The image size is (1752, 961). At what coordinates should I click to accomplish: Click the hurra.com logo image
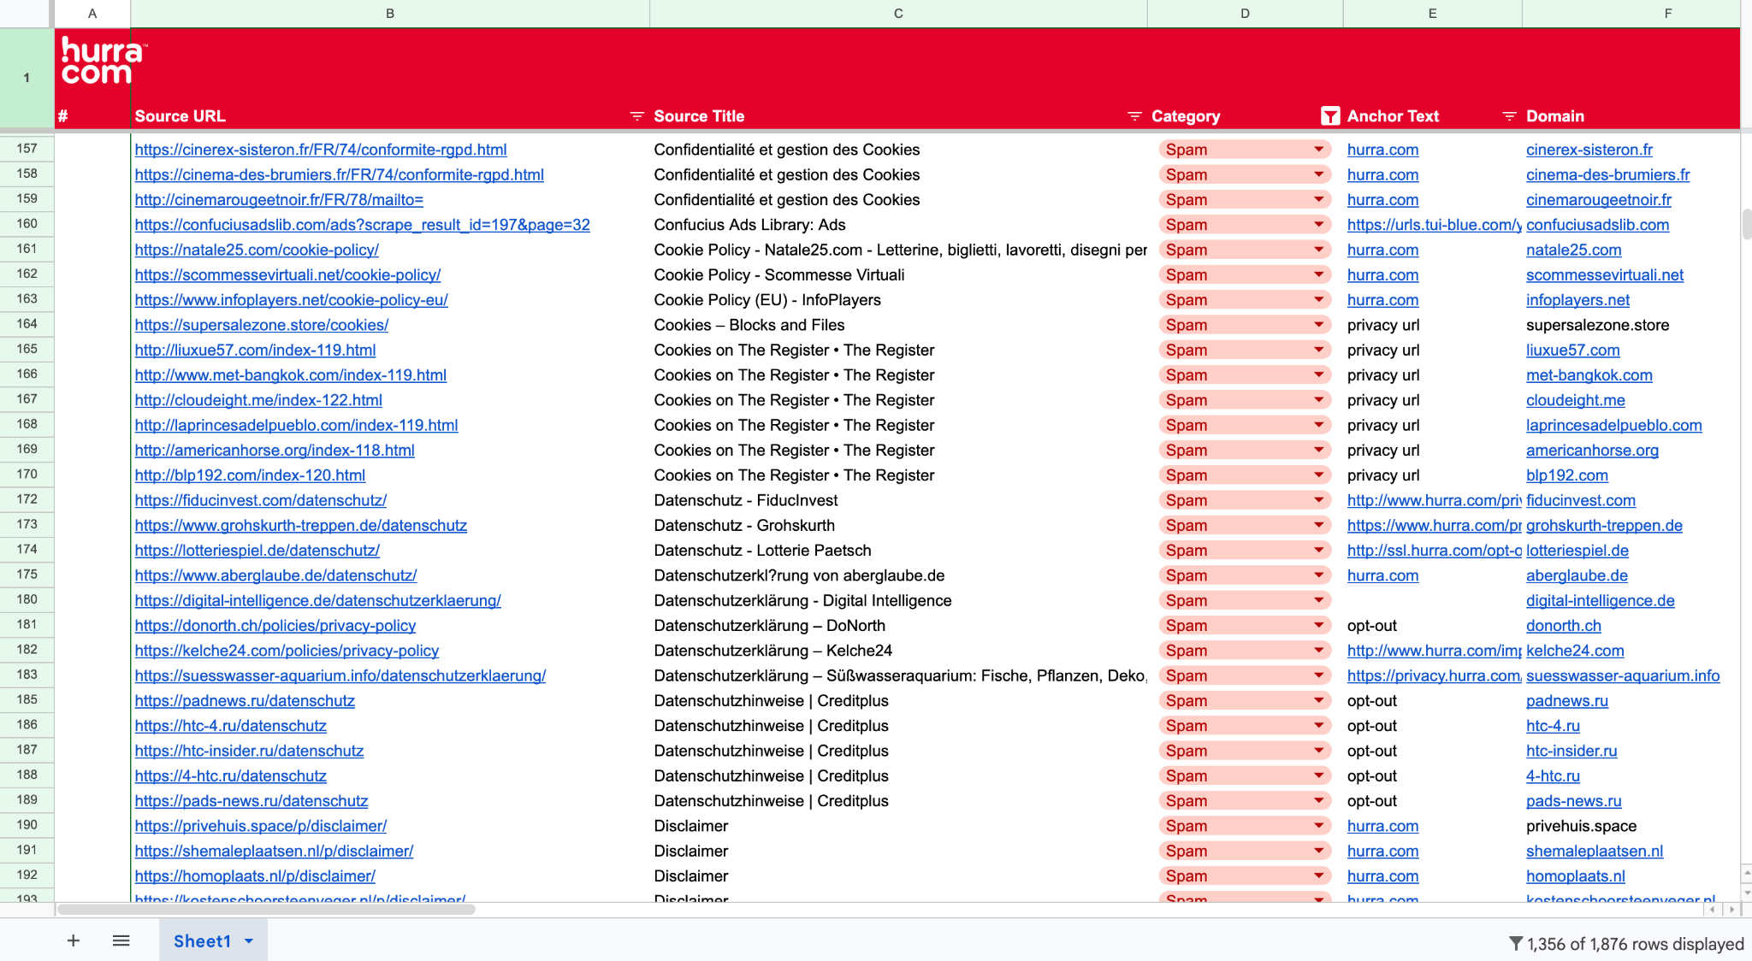(104, 62)
